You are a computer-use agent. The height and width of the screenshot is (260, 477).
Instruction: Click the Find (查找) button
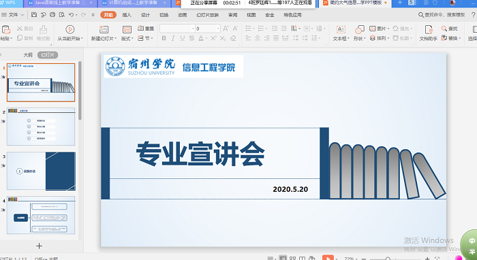pos(449,29)
